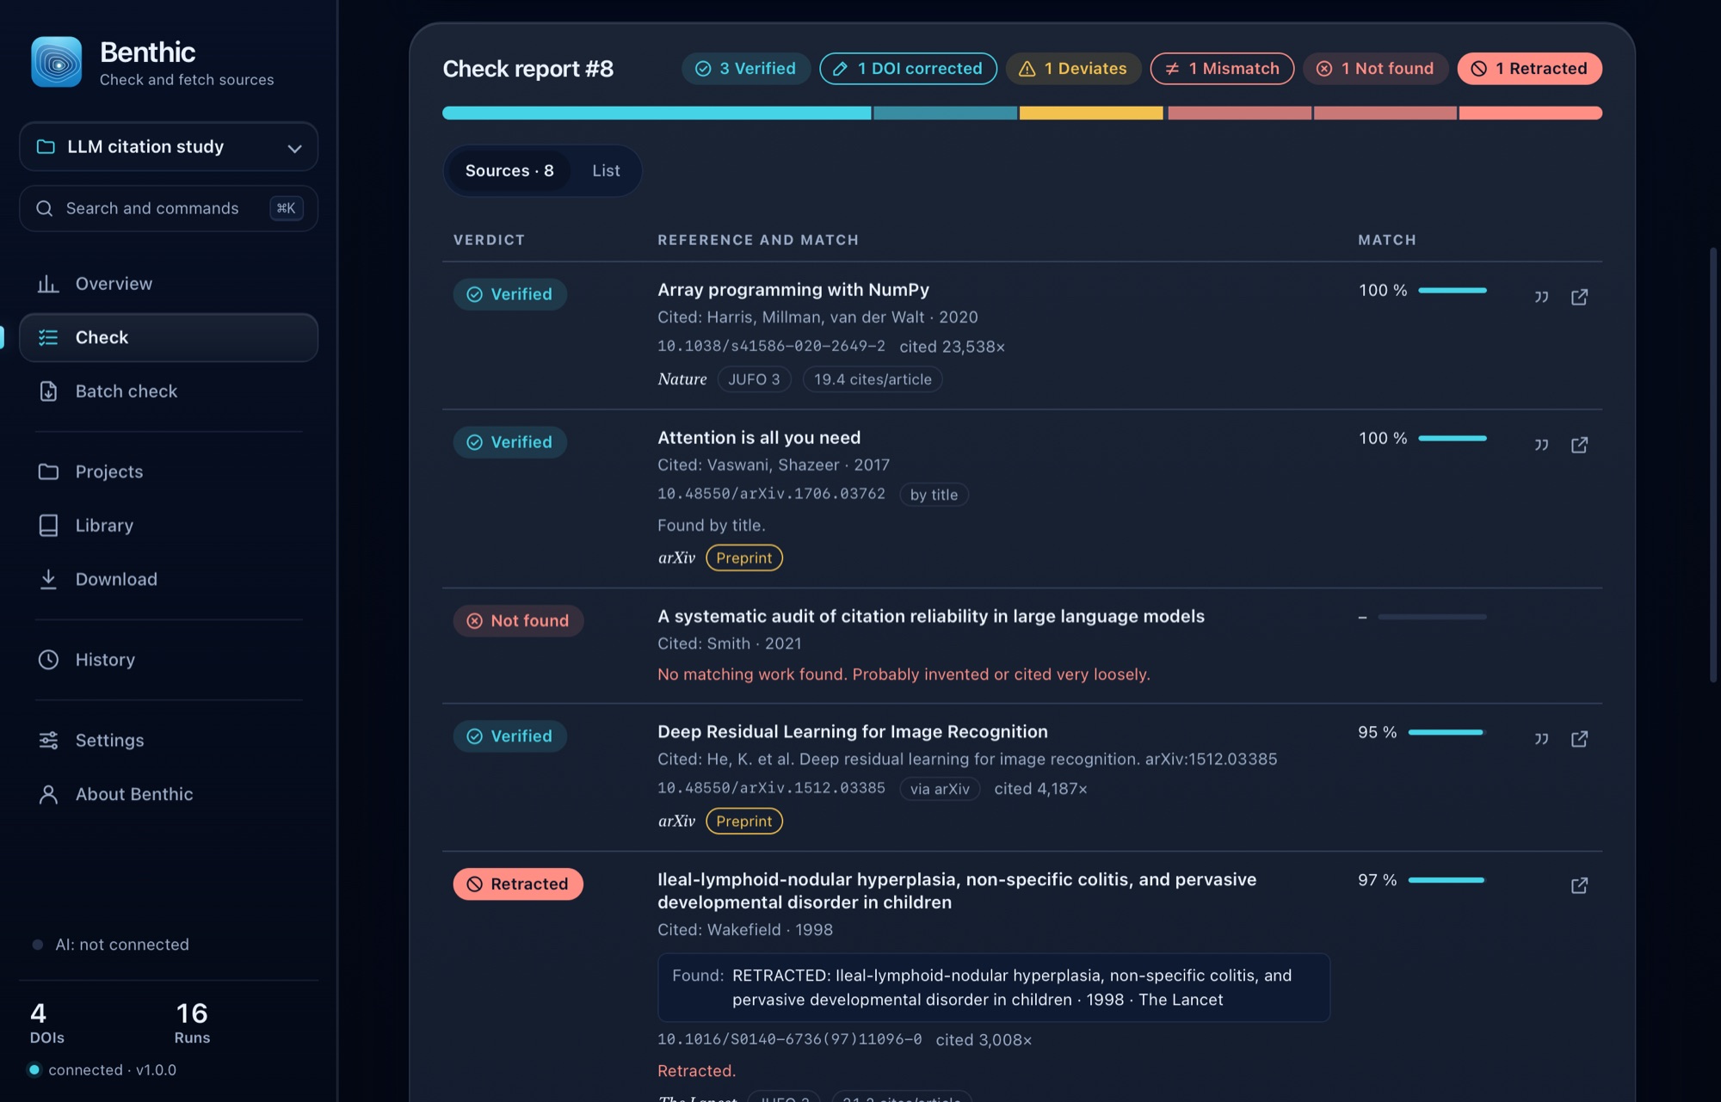Click the quote icon for Attention is all you need
The width and height of the screenshot is (1721, 1102).
click(x=1541, y=445)
